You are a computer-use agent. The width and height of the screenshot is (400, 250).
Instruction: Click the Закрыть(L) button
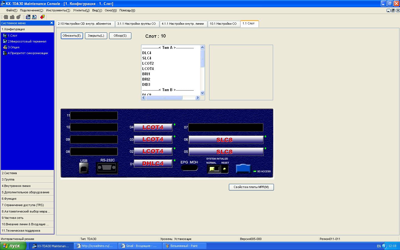click(96, 36)
